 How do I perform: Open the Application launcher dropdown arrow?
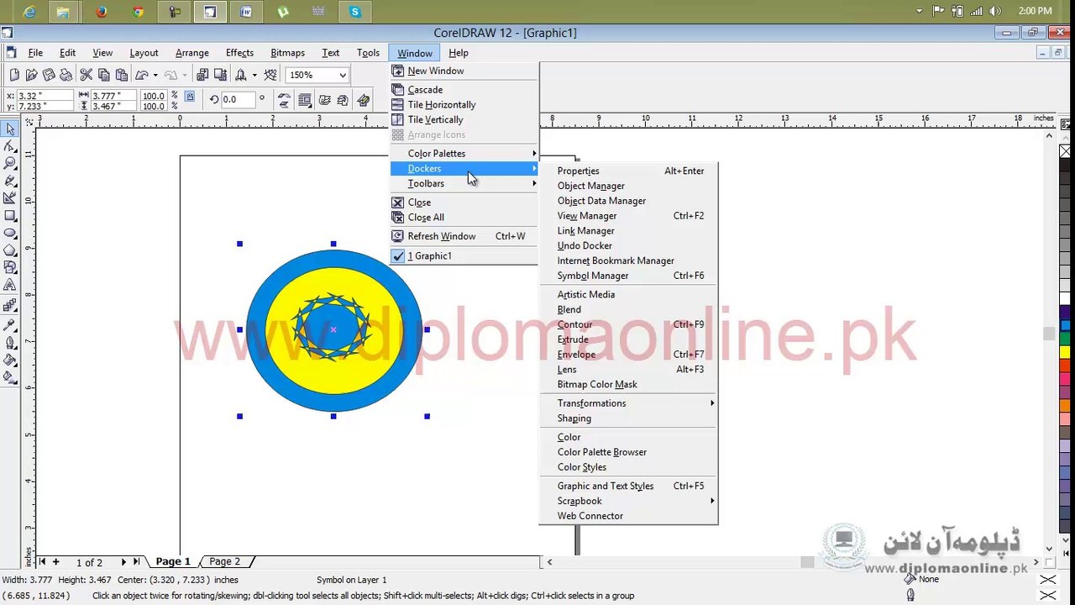pyautogui.click(x=254, y=75)
